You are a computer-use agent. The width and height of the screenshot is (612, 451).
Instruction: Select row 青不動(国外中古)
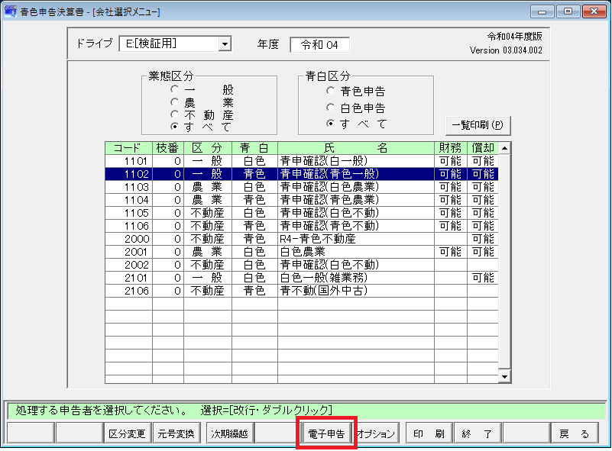click(x=302, y=291)
